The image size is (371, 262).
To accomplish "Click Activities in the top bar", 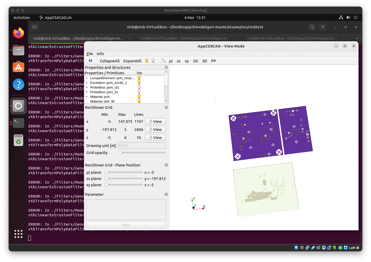I will pyautogui.click(x=22, y=18).
